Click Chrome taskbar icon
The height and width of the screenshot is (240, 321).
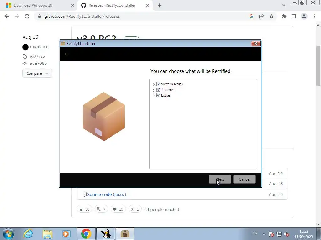(x=86, y=234)
